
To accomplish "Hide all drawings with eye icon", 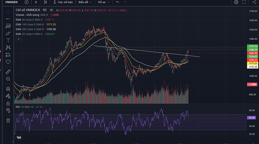I will point(8,110).
